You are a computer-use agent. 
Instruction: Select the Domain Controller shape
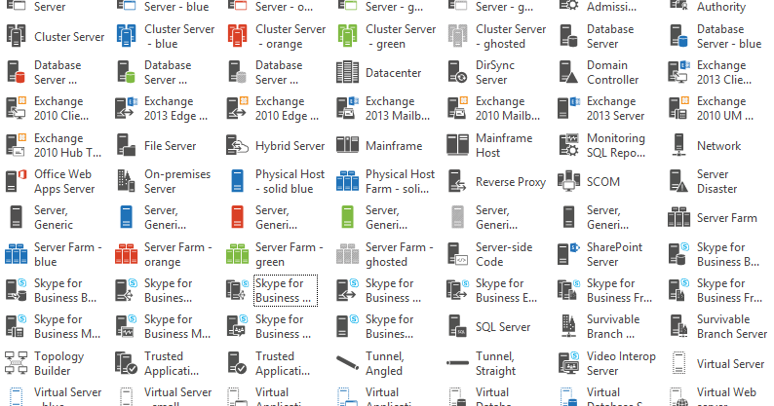[568, 72]
